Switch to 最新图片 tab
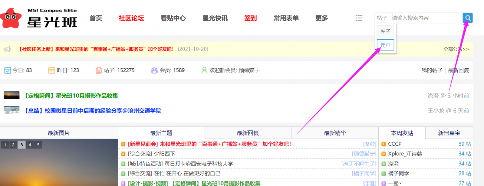Viewport: 484px width, 186px height. 59,133
